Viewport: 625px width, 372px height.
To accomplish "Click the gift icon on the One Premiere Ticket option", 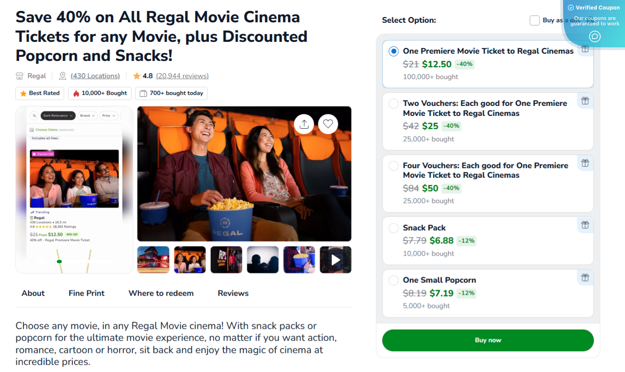I will pos(585,49).
